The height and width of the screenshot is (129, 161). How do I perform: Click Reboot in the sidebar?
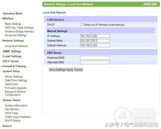point(7,126)
